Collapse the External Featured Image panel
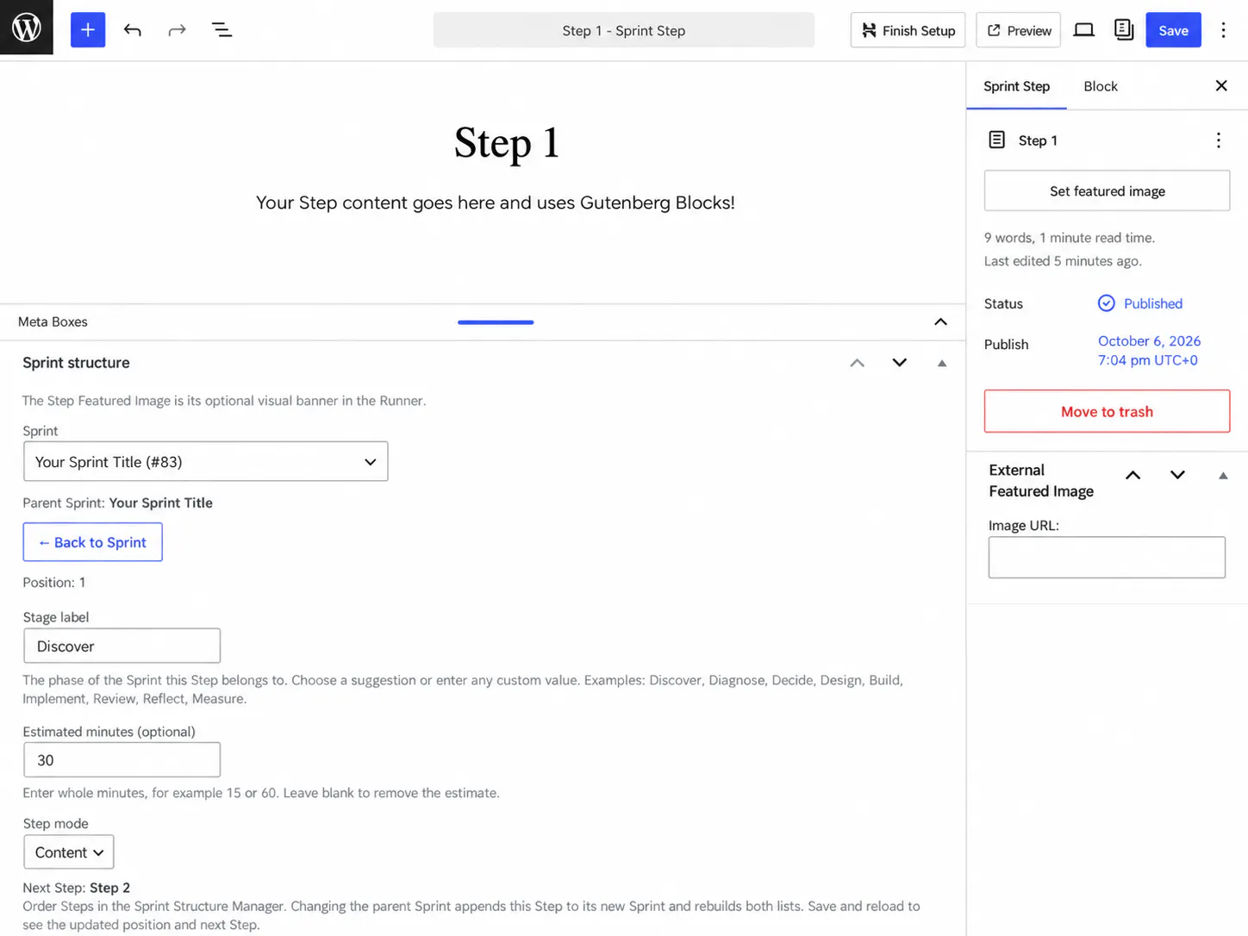 (x=1223, y=475)
